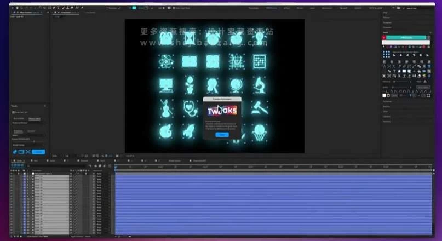
Task: Toggle the eye icon of the second timeline layer
Action: [12, 176]
